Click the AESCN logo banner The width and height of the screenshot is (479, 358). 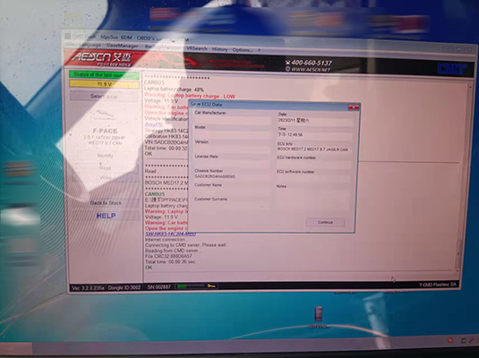coord(102,59)
